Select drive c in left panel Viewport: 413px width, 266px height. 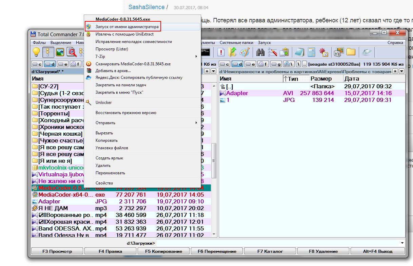pyautogui.click(x=37, y=64)
